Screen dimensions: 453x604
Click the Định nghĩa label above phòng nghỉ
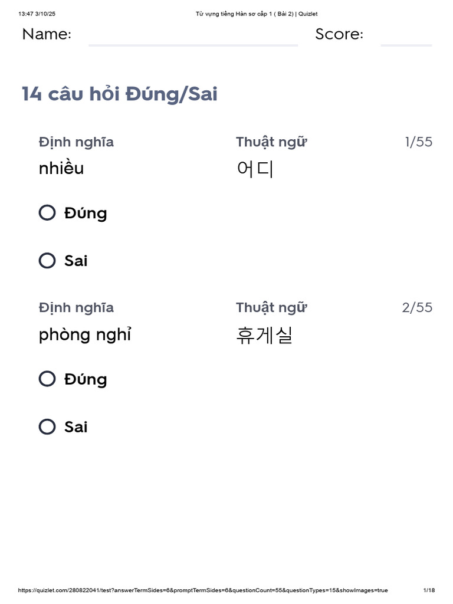[x=76, y=308]
